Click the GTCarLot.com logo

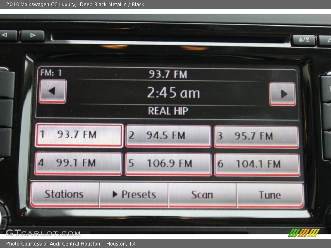43,233
